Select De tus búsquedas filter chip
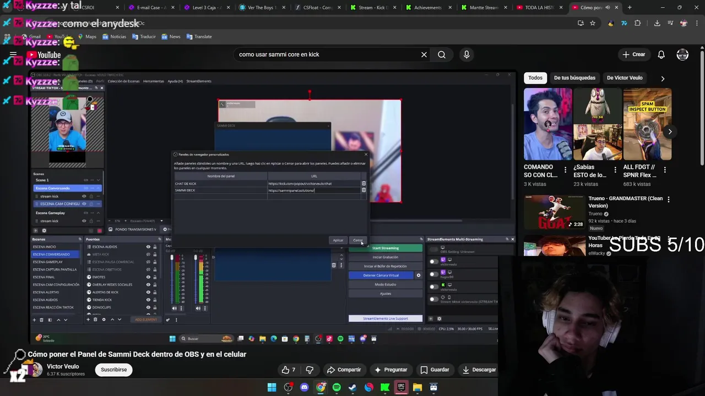Viewport: 705px width, 396px height. 574,78
